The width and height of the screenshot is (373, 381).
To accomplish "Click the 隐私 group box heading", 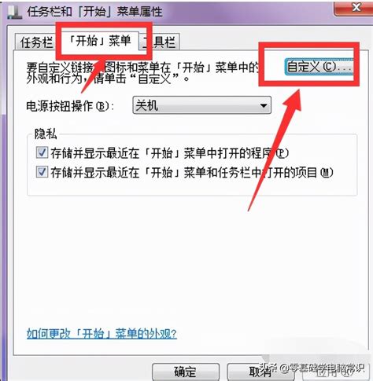I will [46, 134].
